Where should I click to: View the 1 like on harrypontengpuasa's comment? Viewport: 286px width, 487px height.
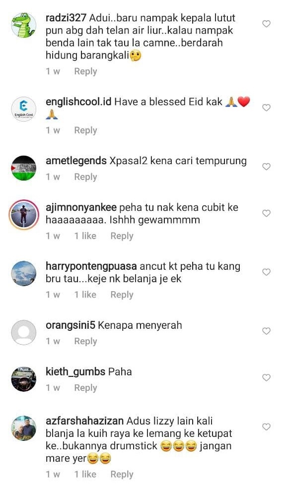coord(85,295)
